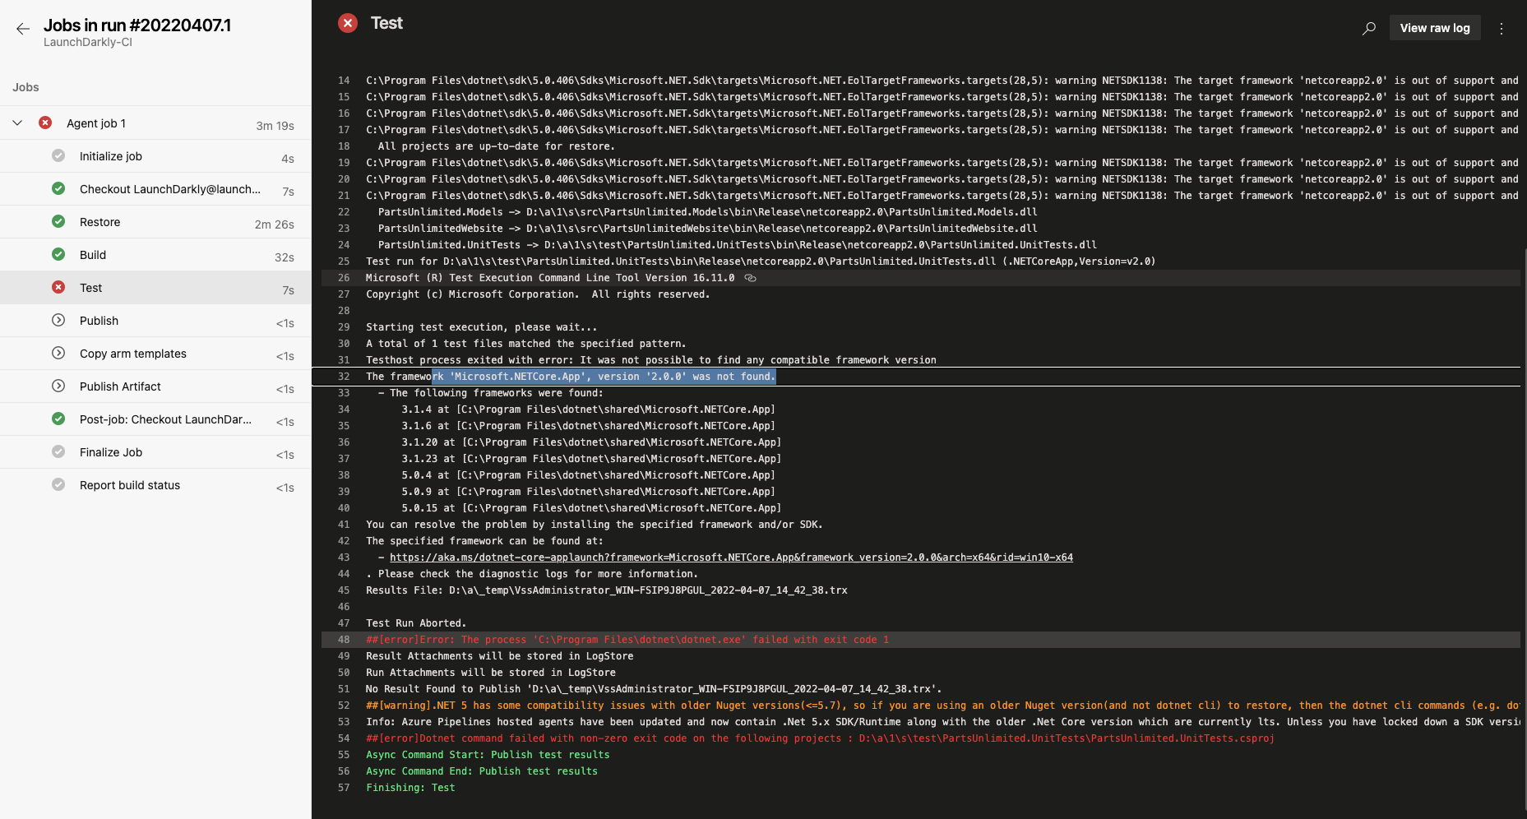Image resolution: width=1527 pixels, height=819 pixels.
Task: Click the LaunchDarkly-CI pipeline name
Action: [x=88, y=43]
